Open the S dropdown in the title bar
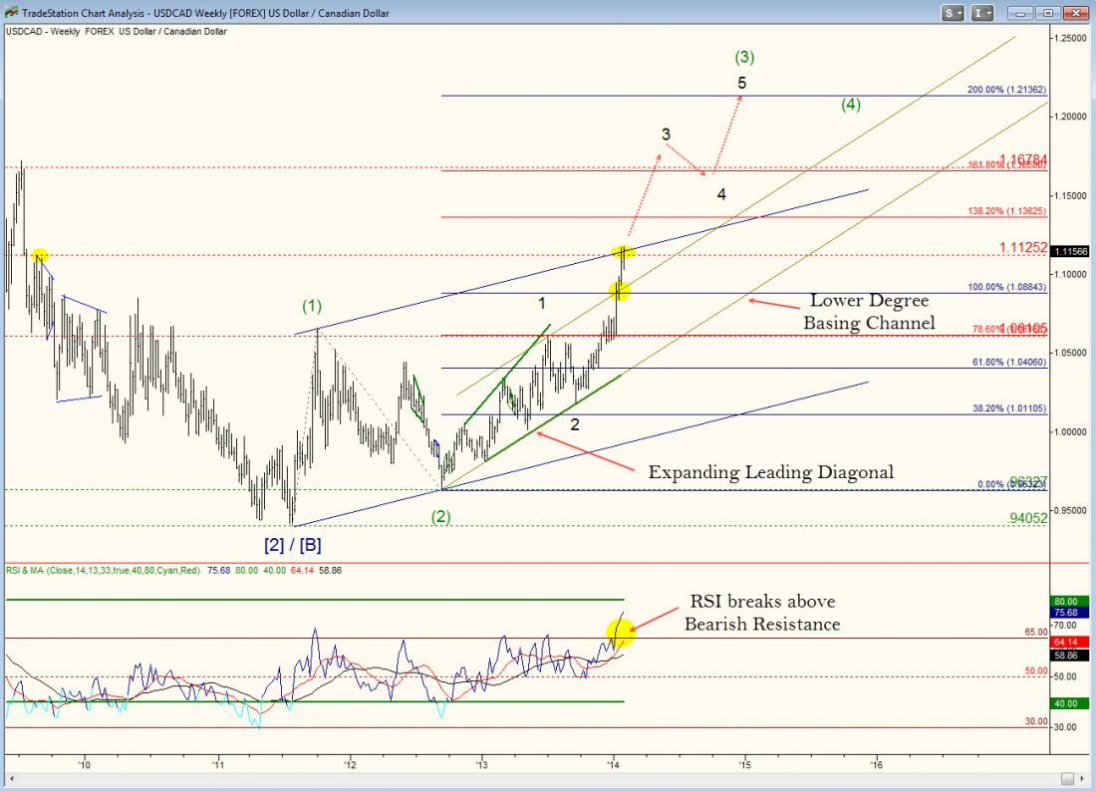Image resolution: width=1096 pixels, height=792 pixels. (x=955, y=12)
